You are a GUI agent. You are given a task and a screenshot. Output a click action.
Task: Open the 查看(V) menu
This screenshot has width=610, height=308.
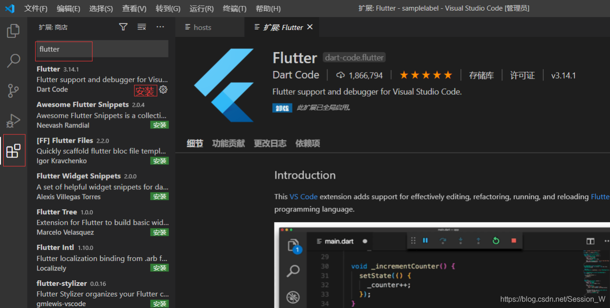134,8
